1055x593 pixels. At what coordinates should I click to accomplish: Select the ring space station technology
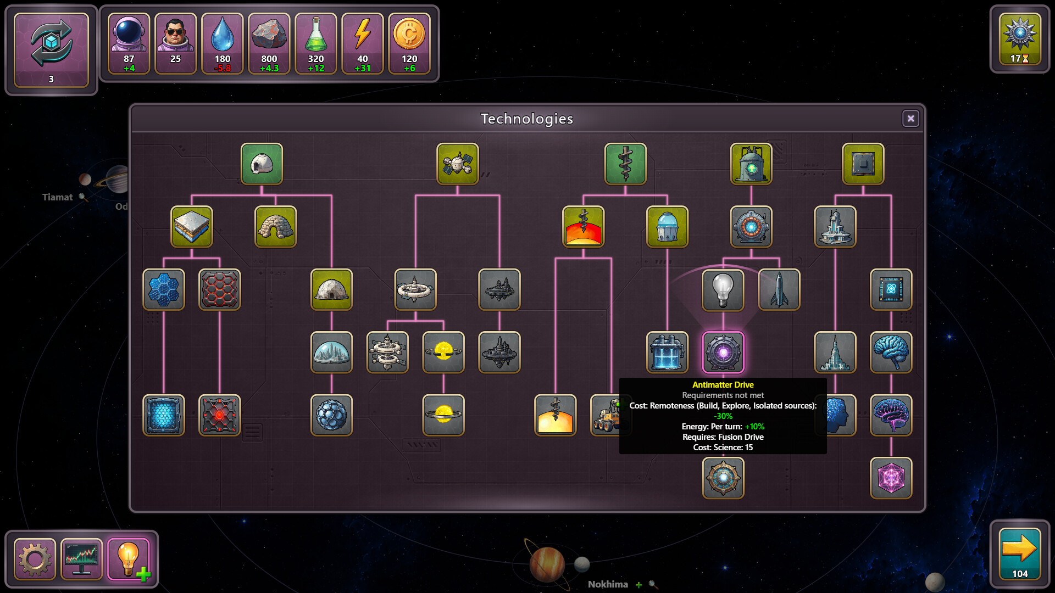coord(415,289)
